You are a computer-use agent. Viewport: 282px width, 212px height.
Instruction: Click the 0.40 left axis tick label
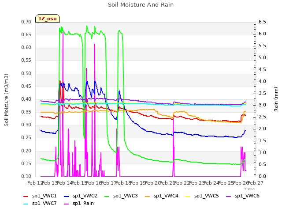pyautogui.click(x=26, y=99)
